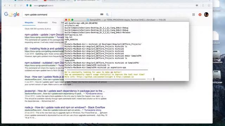Open the Google account avatar
Image resolution: width=225 pixels, height=126 pixels.
pos(206,14)
